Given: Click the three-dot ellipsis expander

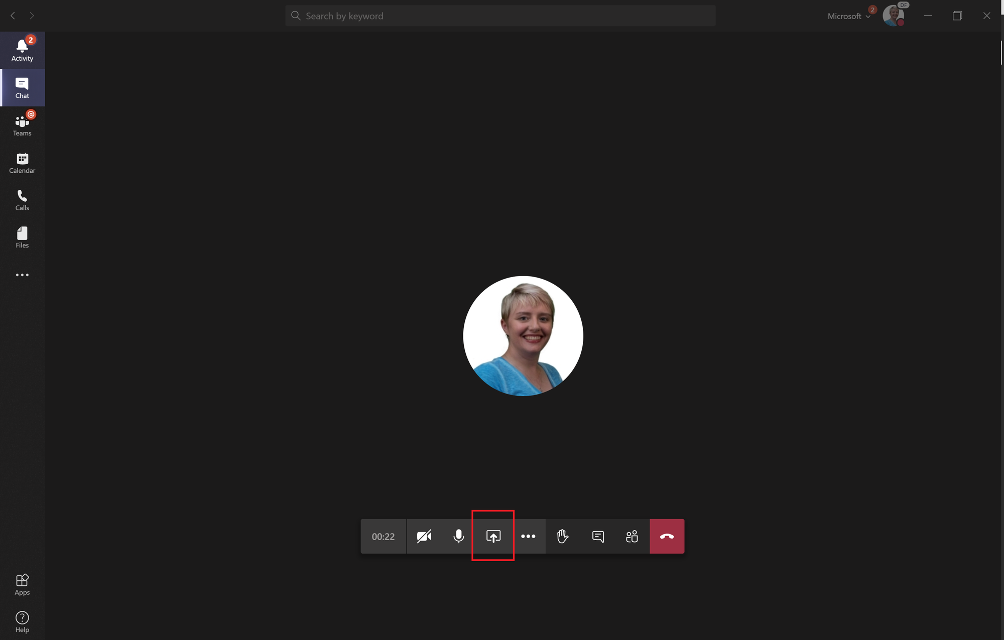Looking at the screenshot, I should pos(528,536).
